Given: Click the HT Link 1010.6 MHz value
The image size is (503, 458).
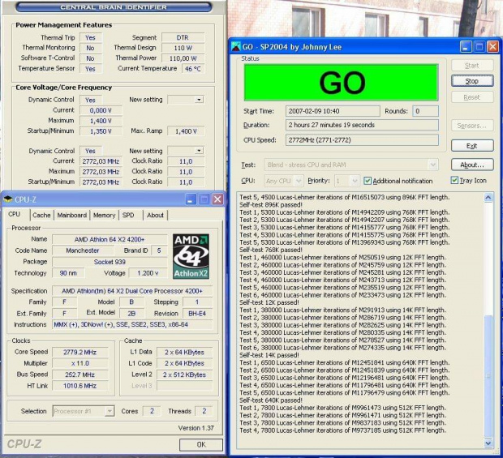Looking at the screenshot, I should [x=80, y=386].
